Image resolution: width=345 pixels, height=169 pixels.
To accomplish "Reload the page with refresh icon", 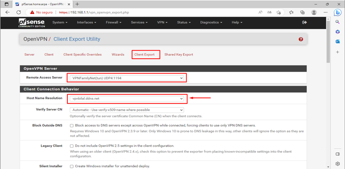I will coord(19,12).
